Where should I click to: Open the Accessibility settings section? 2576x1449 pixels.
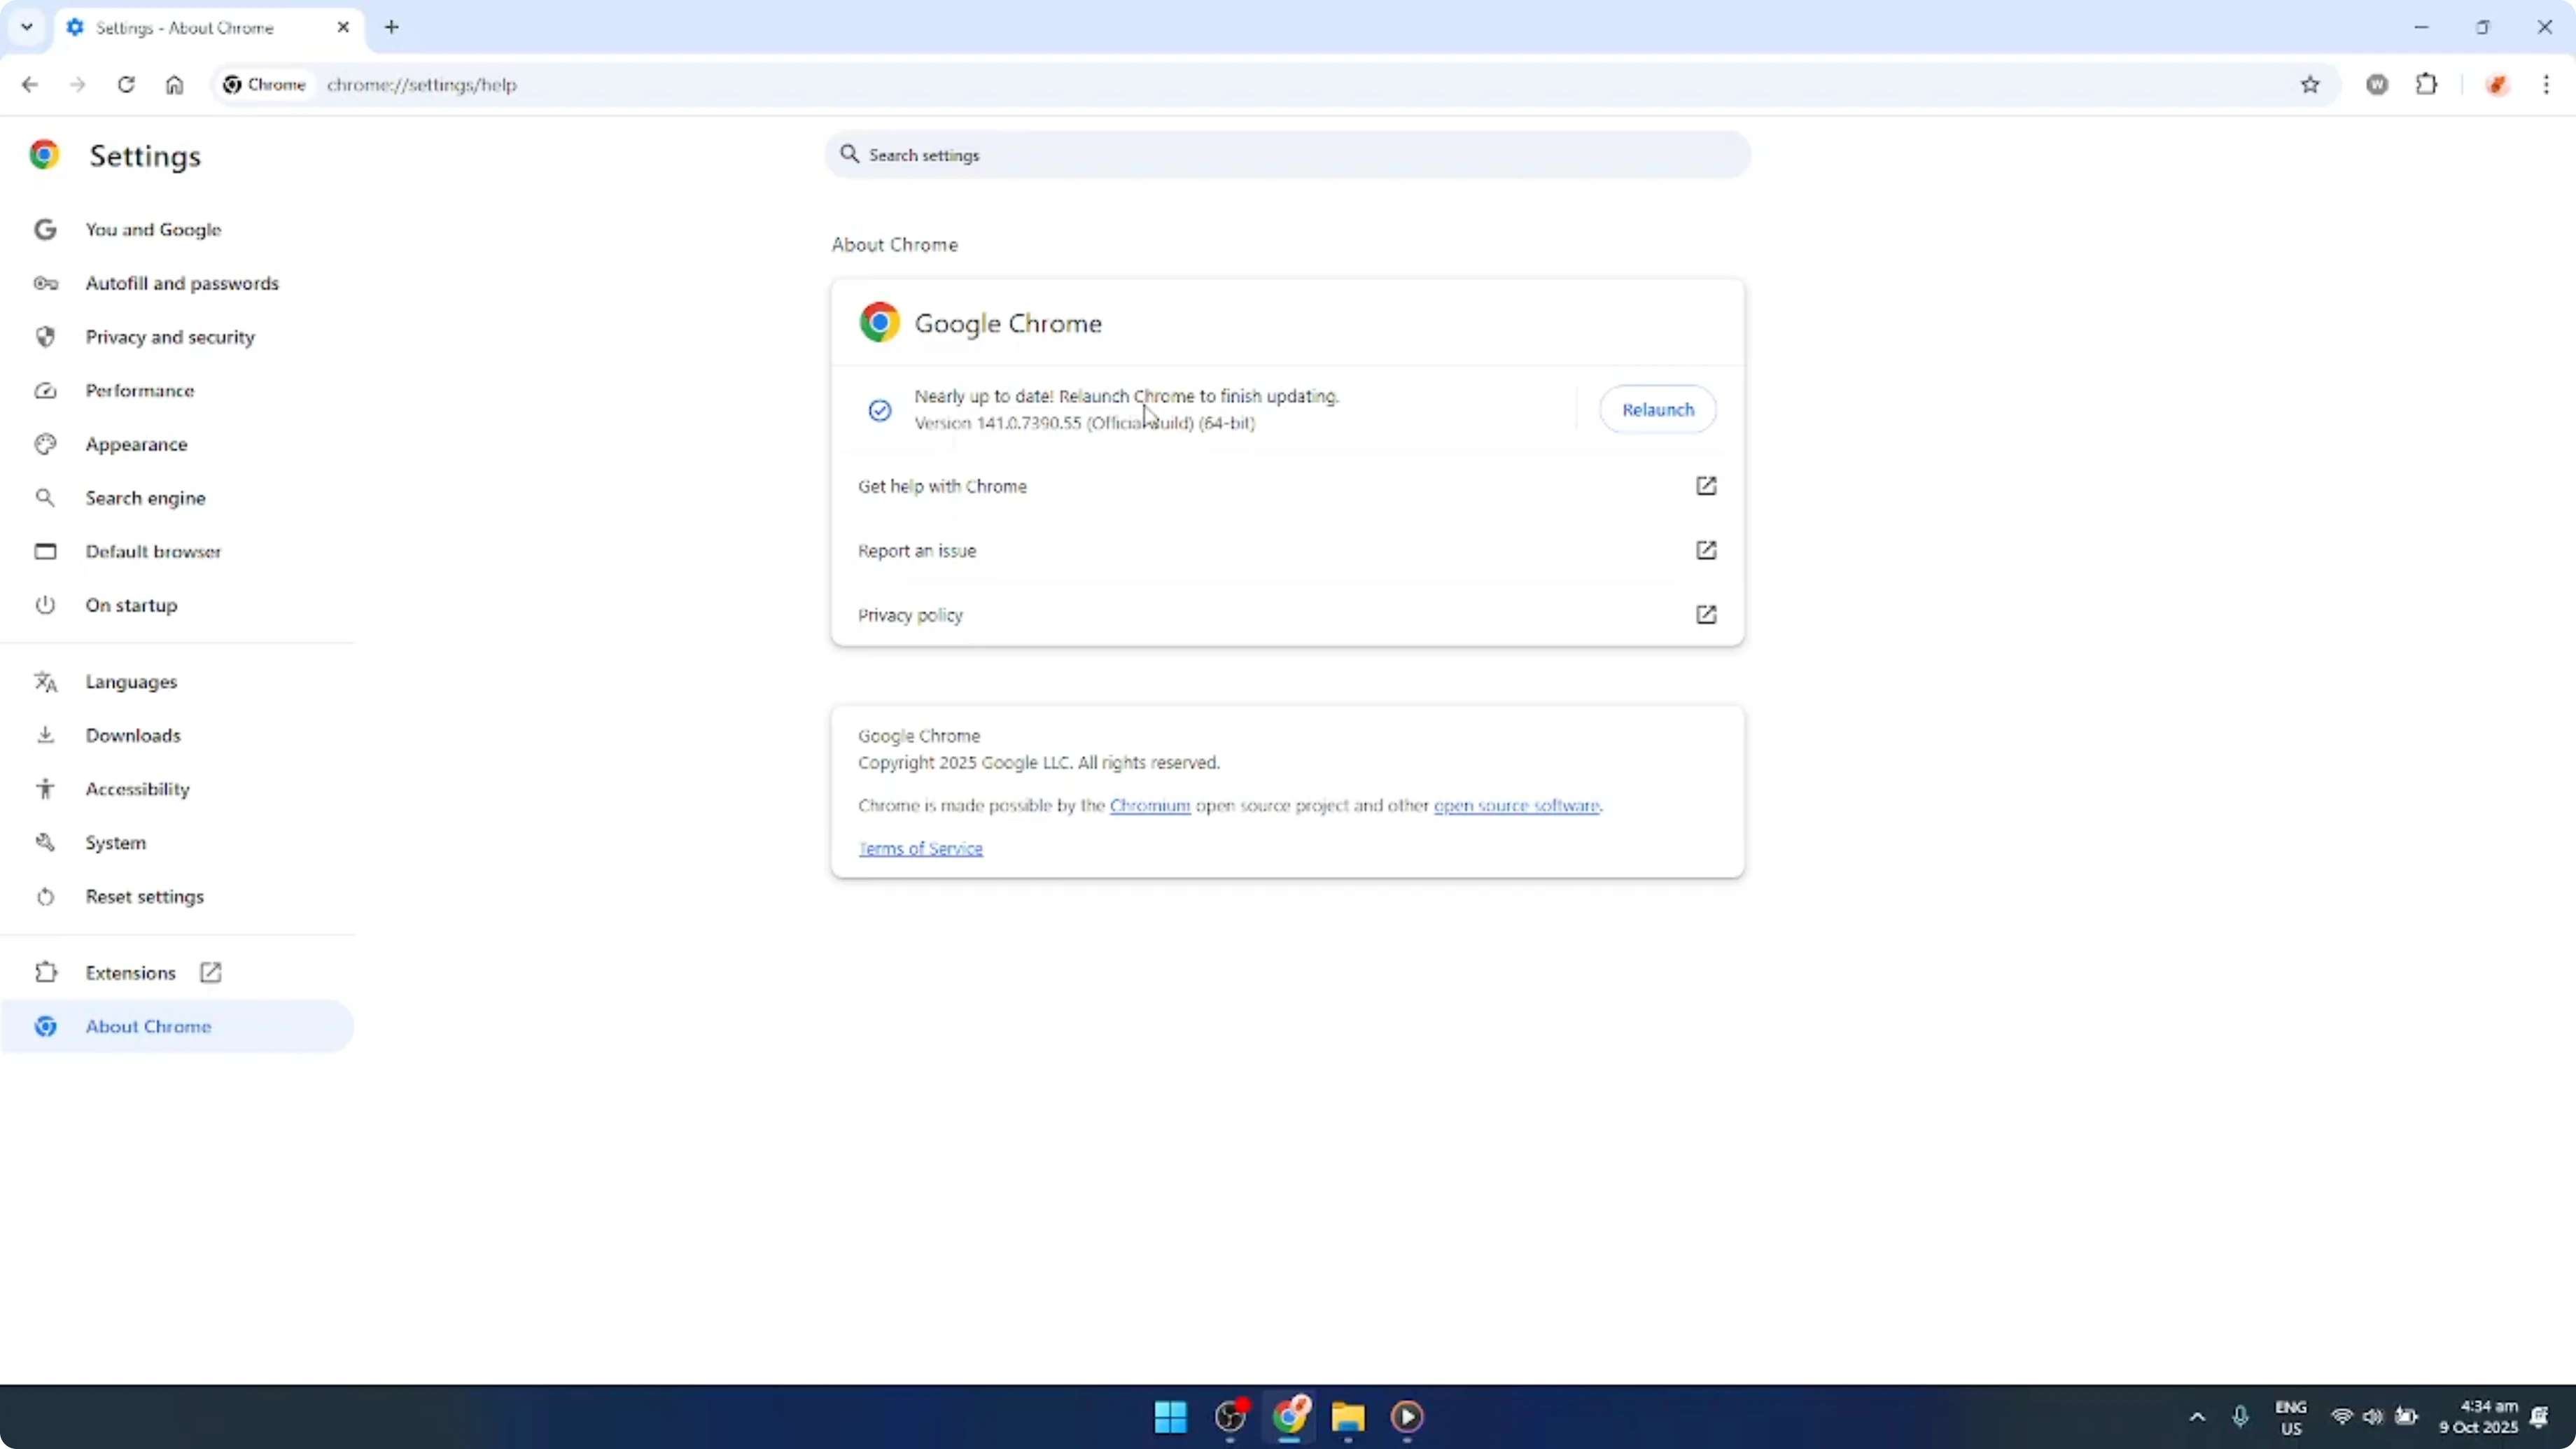click(138, 789)
